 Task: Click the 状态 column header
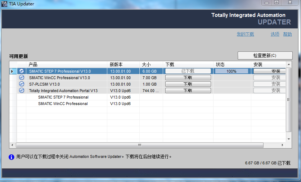tap(232, 64)
